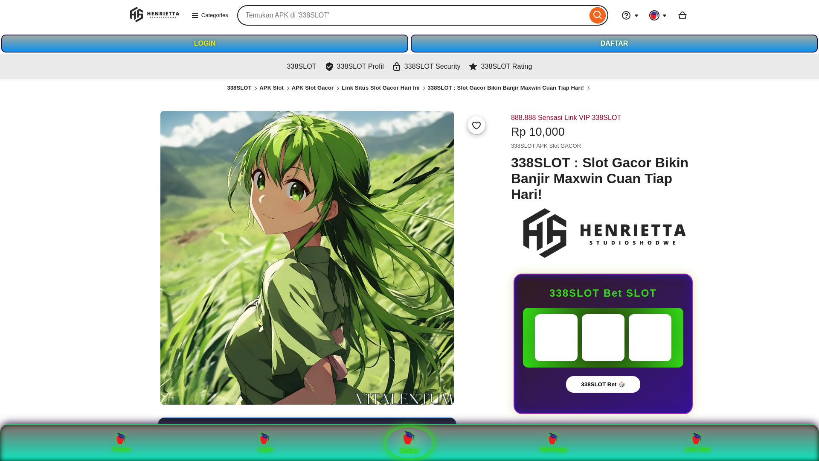Click the middle slot reel box
Image resolution: width=819 pixels, height=461 pixels.
point(603,338)
